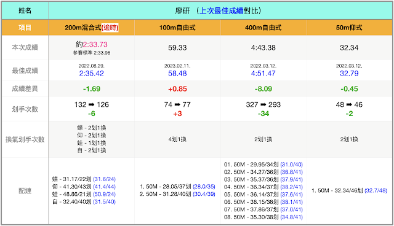Click the best time 2:35.42

[92, 74]
